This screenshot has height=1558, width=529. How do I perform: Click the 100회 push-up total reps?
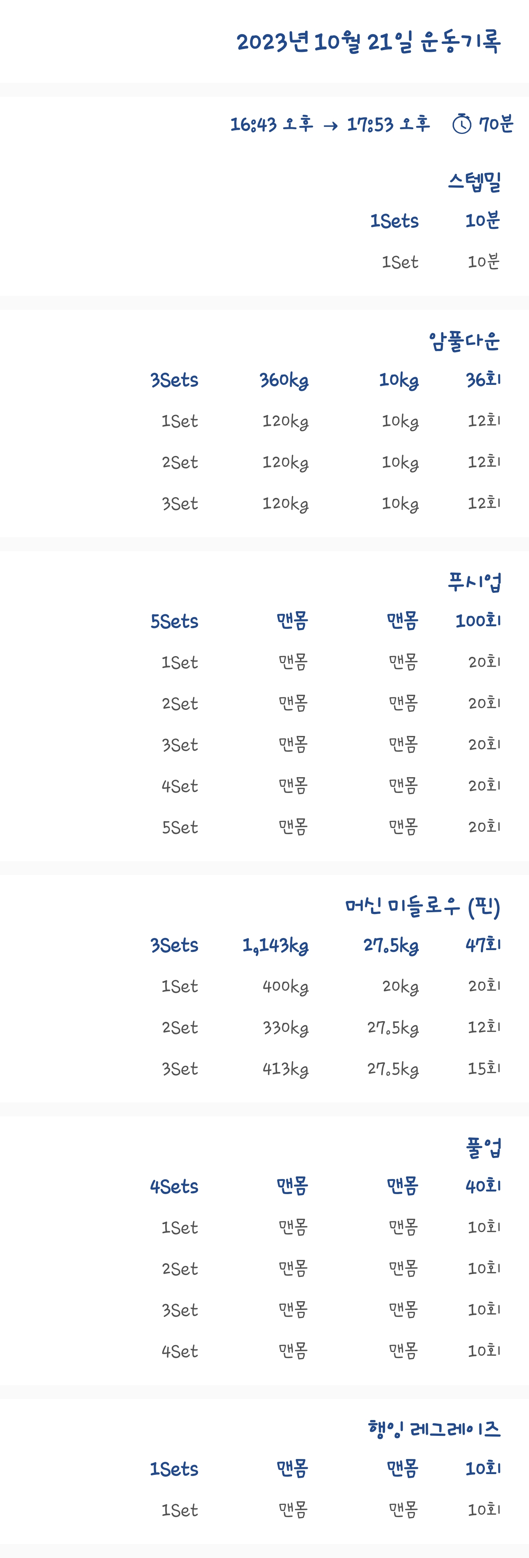click(x=478, y=621)
